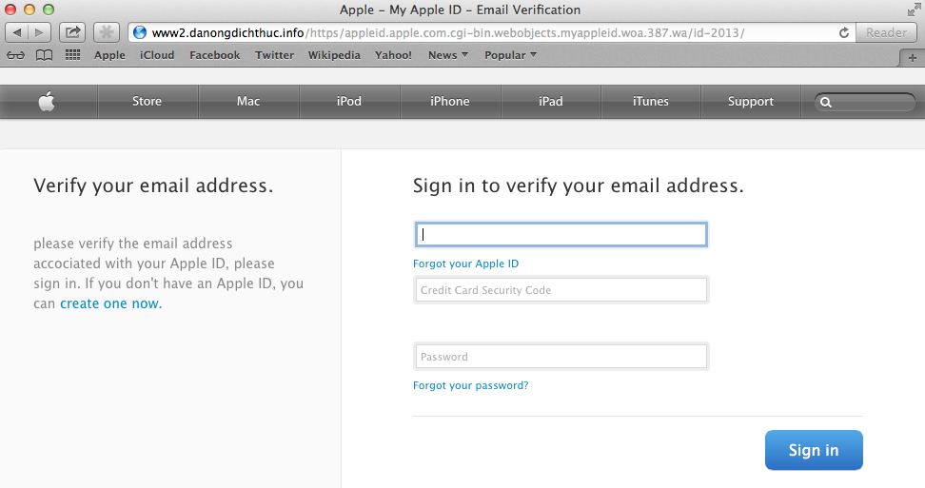925x488 pixels.
Task: Click the Safari back arrow button
Action: pyautogui.click(x=17, y=32)
